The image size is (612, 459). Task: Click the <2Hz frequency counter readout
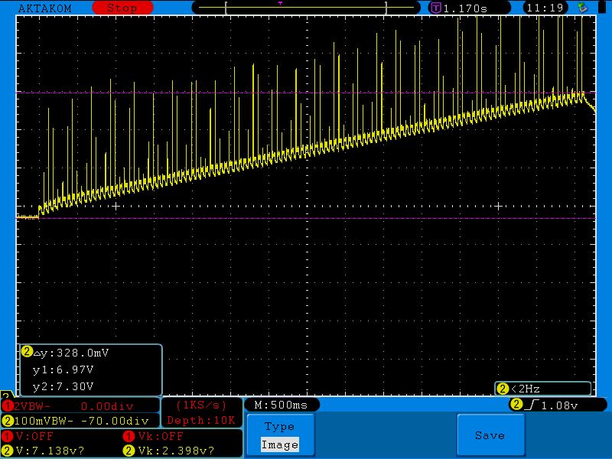click(526, 389)
